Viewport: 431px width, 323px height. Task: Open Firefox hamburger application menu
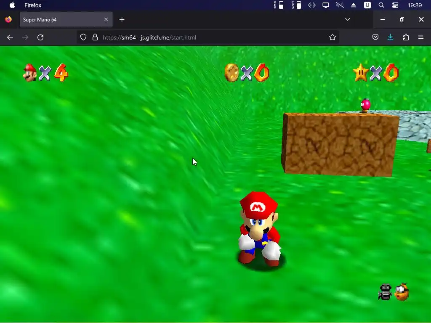[x=421, y=37]
